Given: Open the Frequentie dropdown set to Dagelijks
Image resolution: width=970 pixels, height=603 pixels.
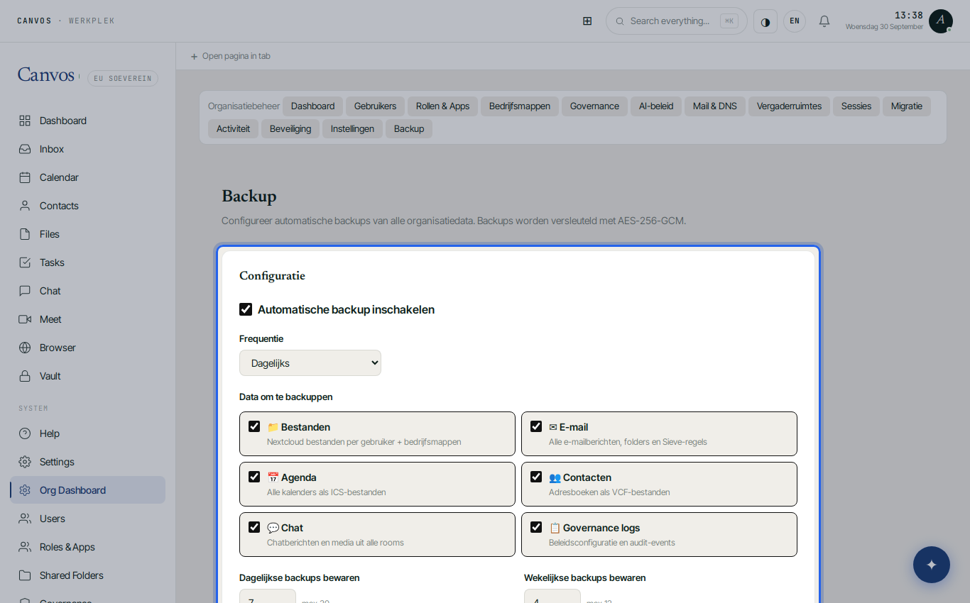Looking at the screenshot, I should tap(310, 363).
